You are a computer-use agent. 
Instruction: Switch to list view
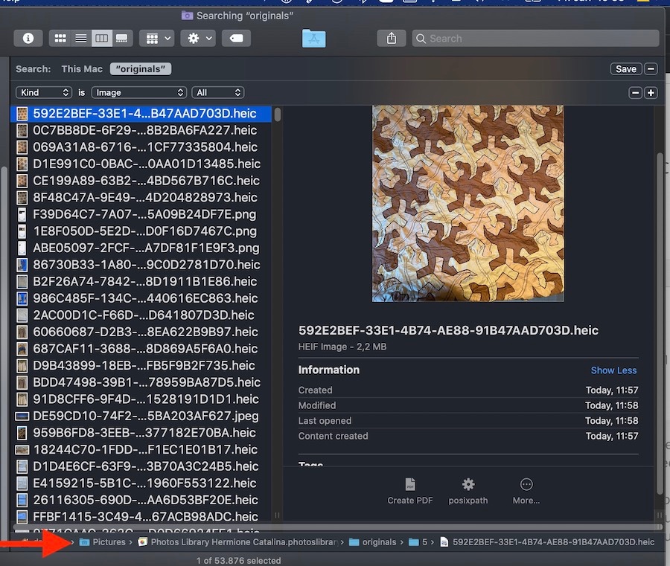(80, 38)
